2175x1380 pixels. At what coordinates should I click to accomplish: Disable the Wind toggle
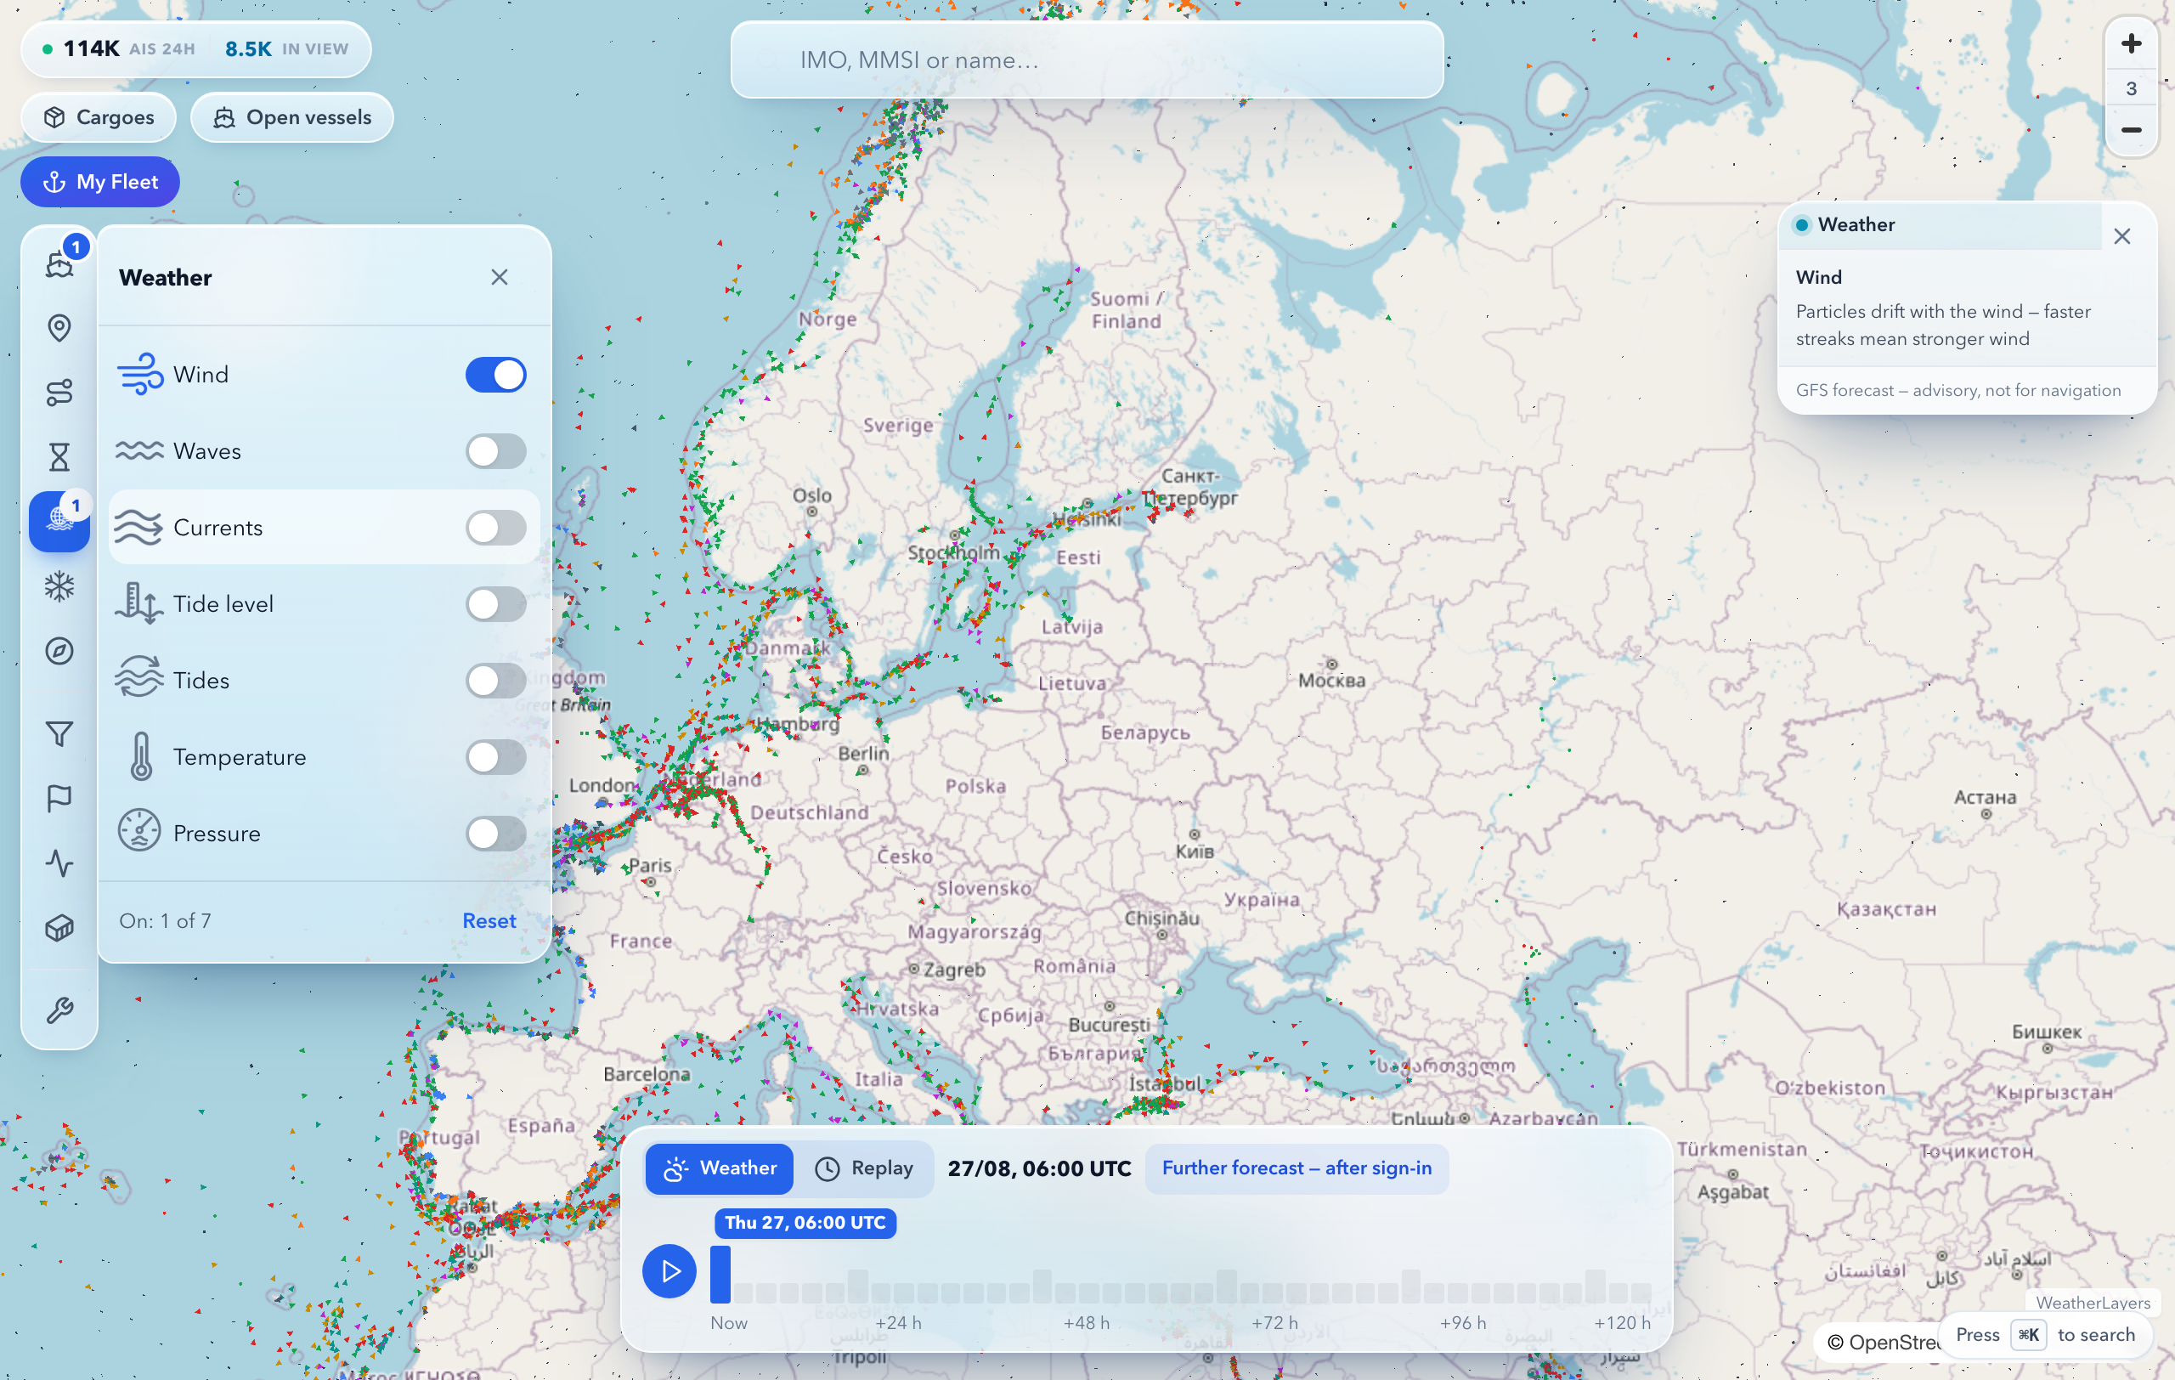496,374
